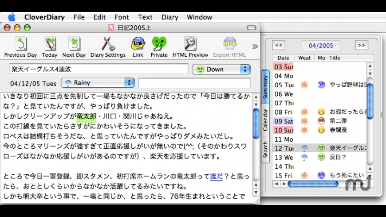Sort by Mo column header

(x=321, y=58)
